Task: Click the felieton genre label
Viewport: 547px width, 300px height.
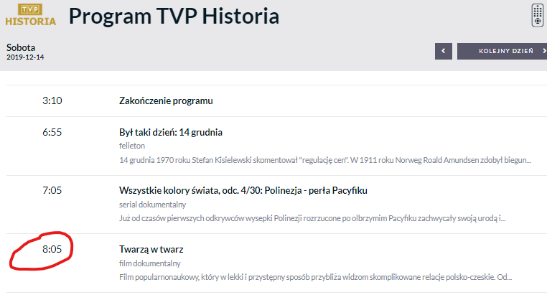Action: click(x=131, y=146)
